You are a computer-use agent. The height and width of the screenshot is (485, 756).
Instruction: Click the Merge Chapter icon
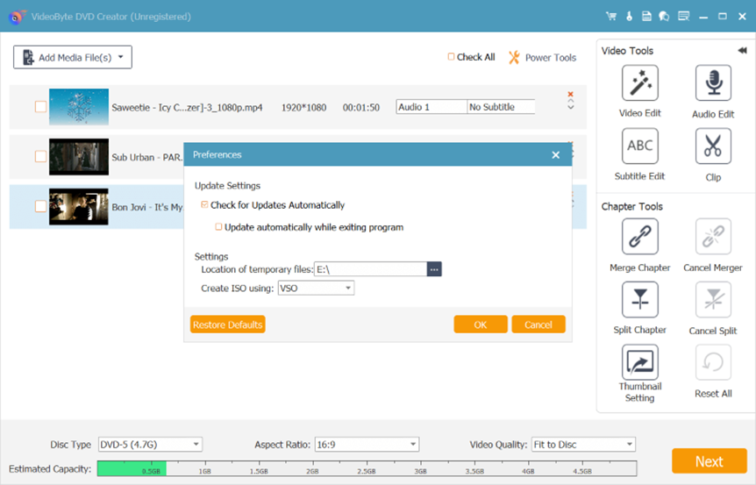[640, 236]
